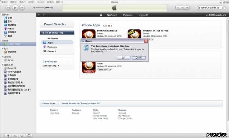
Task: Click the add playlist plus button
Action: click(x=8, y=136)
